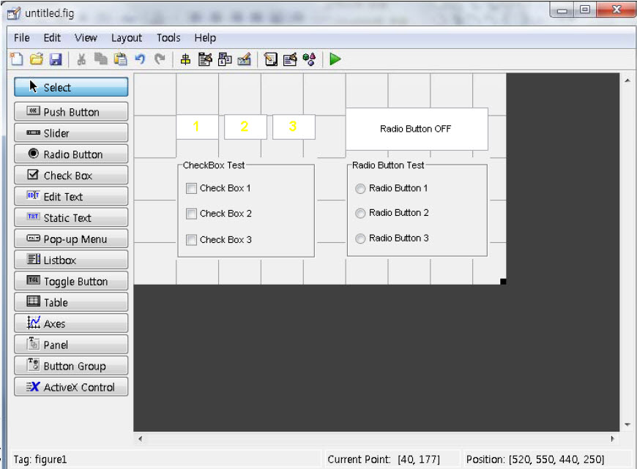Pick the Panel component
Viewport: 637px width, 469px height.
tap(71, 345)
